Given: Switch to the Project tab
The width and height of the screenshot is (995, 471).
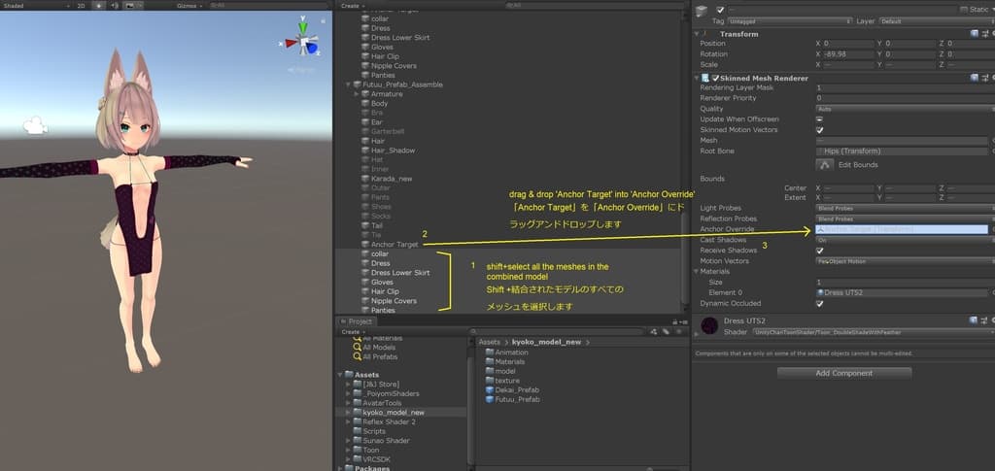Looking at the screenshot, I should click(x=360, y=321).
